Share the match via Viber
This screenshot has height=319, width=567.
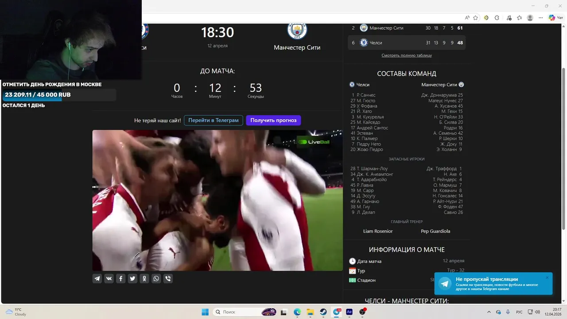coord(168,279)
